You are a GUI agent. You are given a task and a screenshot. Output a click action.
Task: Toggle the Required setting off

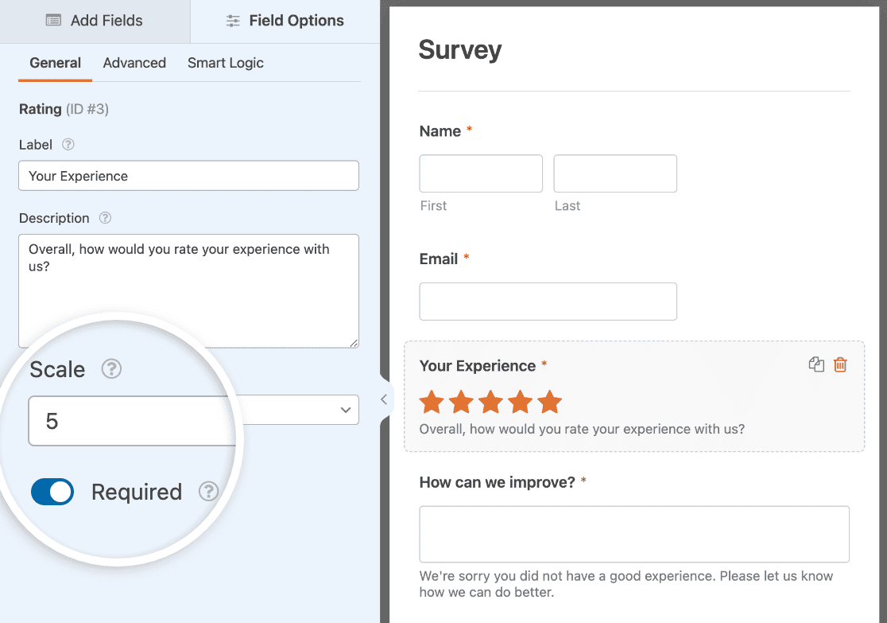click(x=52, y=492)
